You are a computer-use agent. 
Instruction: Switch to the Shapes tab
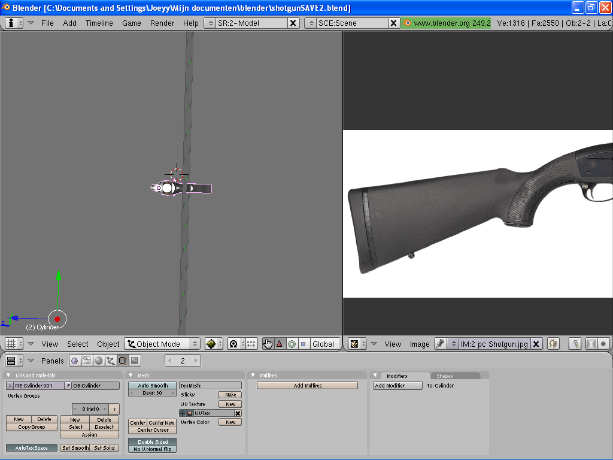coord(444,376)
